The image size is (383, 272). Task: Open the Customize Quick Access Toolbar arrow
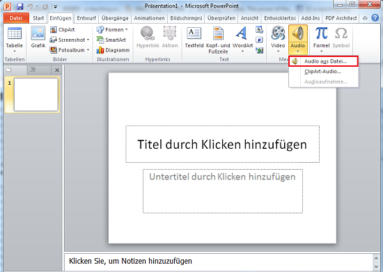(x=56, y=7)
